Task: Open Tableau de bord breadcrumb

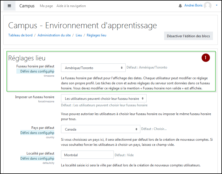Action: [x=20, y=35]
